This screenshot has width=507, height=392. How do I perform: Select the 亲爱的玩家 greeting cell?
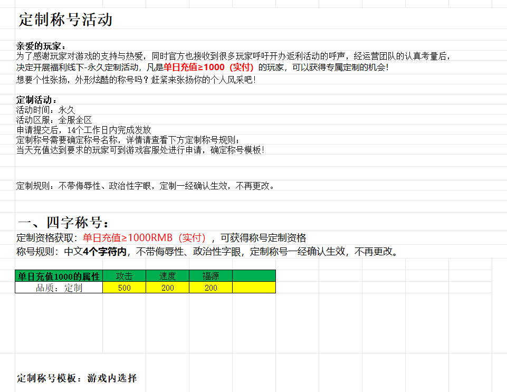(42, 46)
